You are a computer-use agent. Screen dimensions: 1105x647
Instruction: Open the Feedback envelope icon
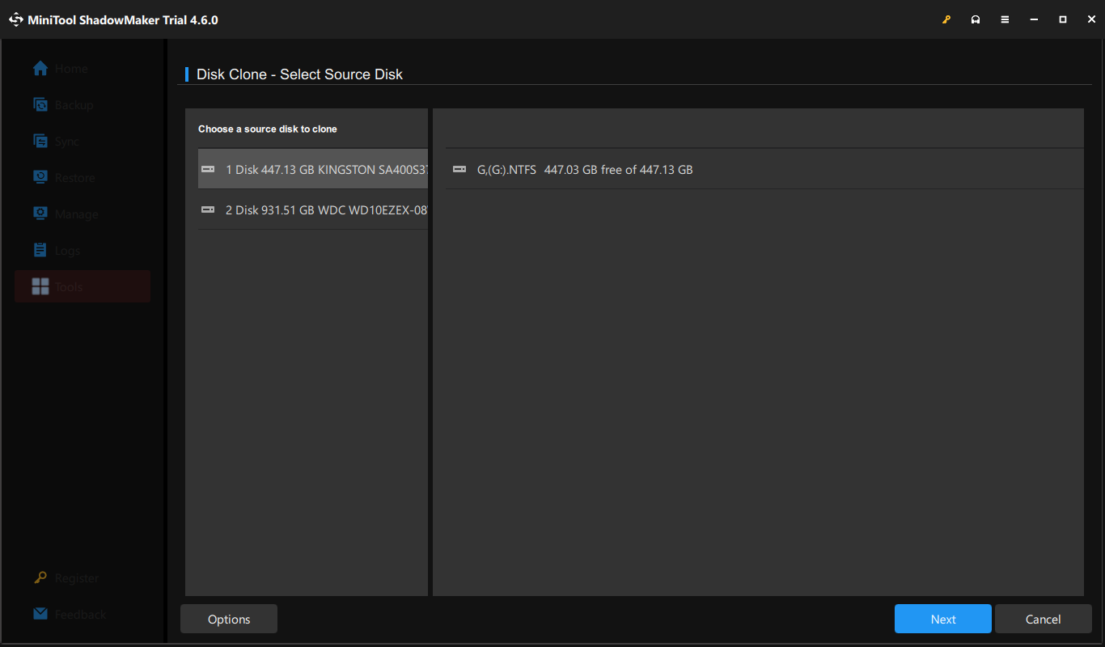(x=40, y=614)
